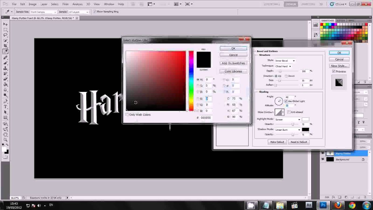
Task: Click the black Shadow Mode color swatch
Action: tap(305, 129)
